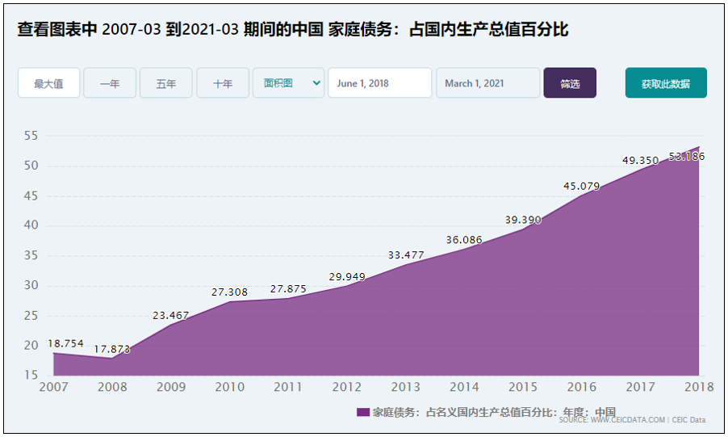728x437 pixels.
Task: Click the x-axis label 2010
Action: [x=229, y=387]
